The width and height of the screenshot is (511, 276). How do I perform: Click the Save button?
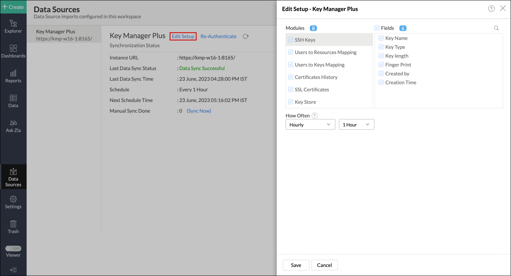tap(296, 265)
